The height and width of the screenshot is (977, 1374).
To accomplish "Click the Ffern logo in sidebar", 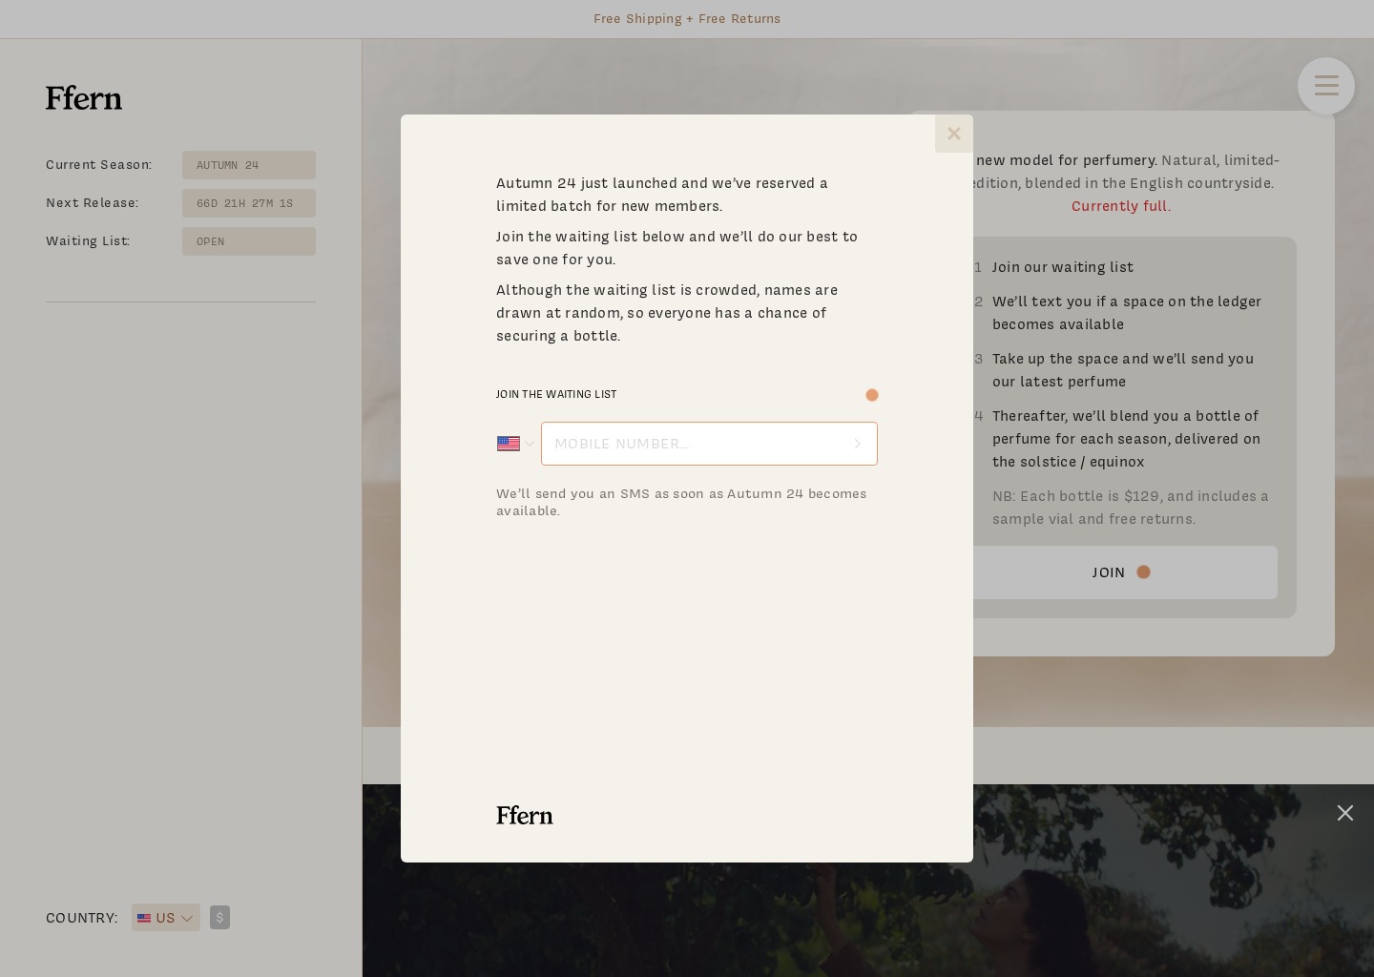I will [84, 98].
